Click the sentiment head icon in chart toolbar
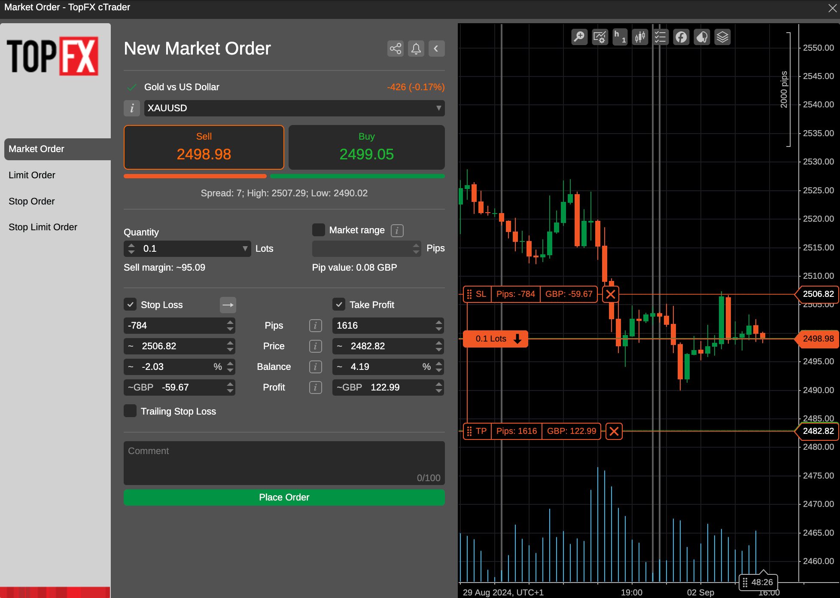This screenshot has height=598, width=840. 702,37
